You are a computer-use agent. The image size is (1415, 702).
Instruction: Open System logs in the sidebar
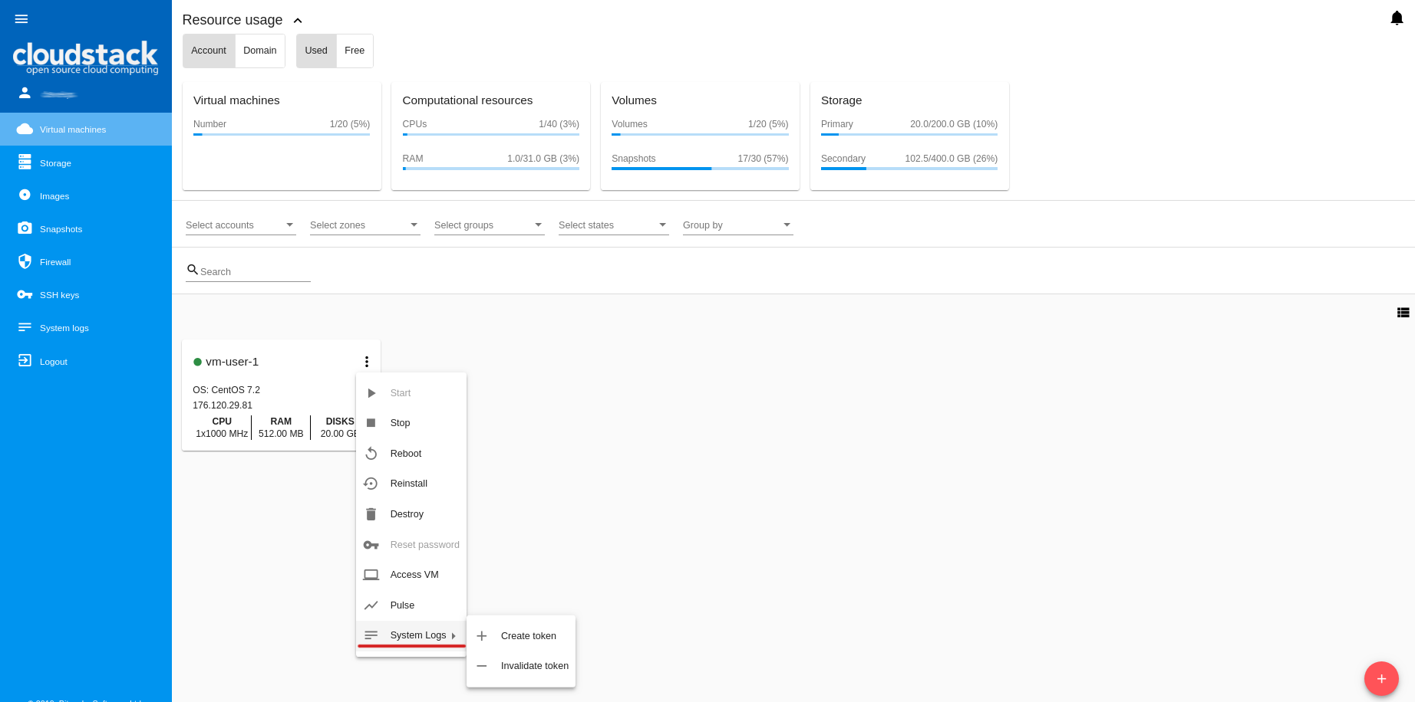[x=86, y=327]
